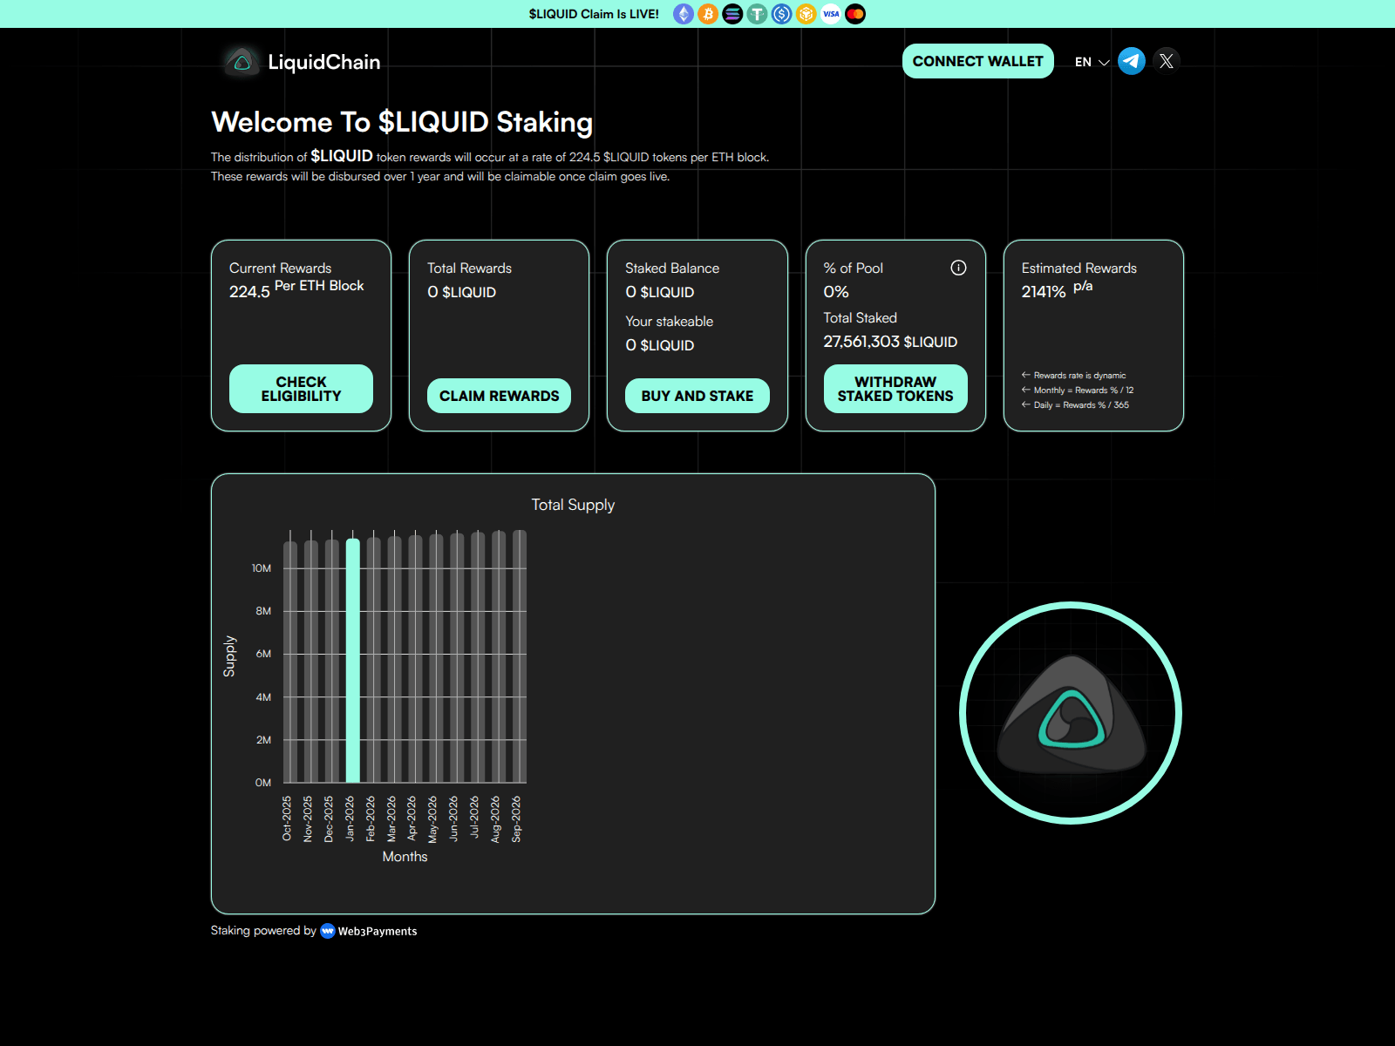Click the Daily = Rewards % / 365 note
The height and width of the screenshot is (1046, 1395).
tap(1081, 405)
